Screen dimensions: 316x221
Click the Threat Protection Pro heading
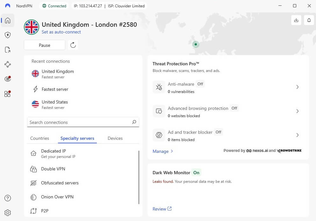point(176,64)
